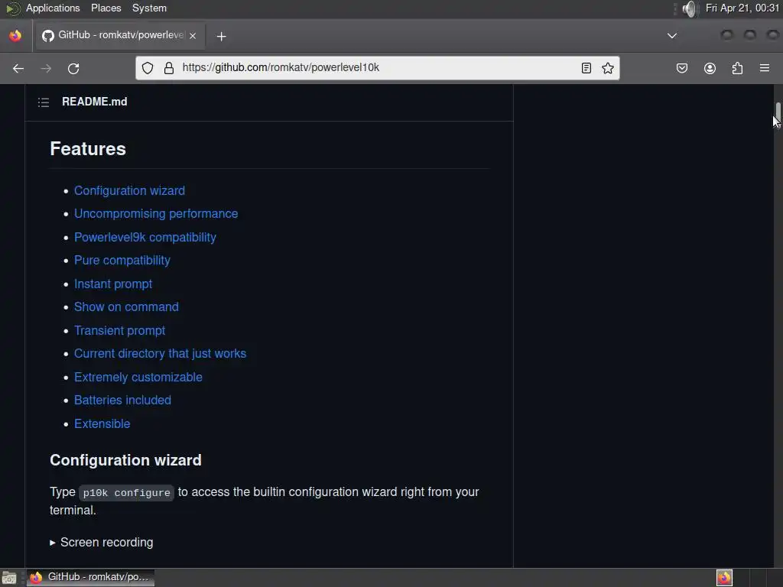Screen dimensions: 783x587
Task: Open tracking protection shield info
Action: coord(148,68)
